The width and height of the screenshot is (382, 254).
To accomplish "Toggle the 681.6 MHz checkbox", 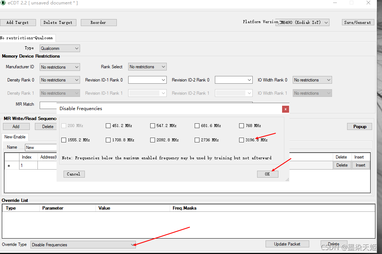I will (x=197, y=126).
